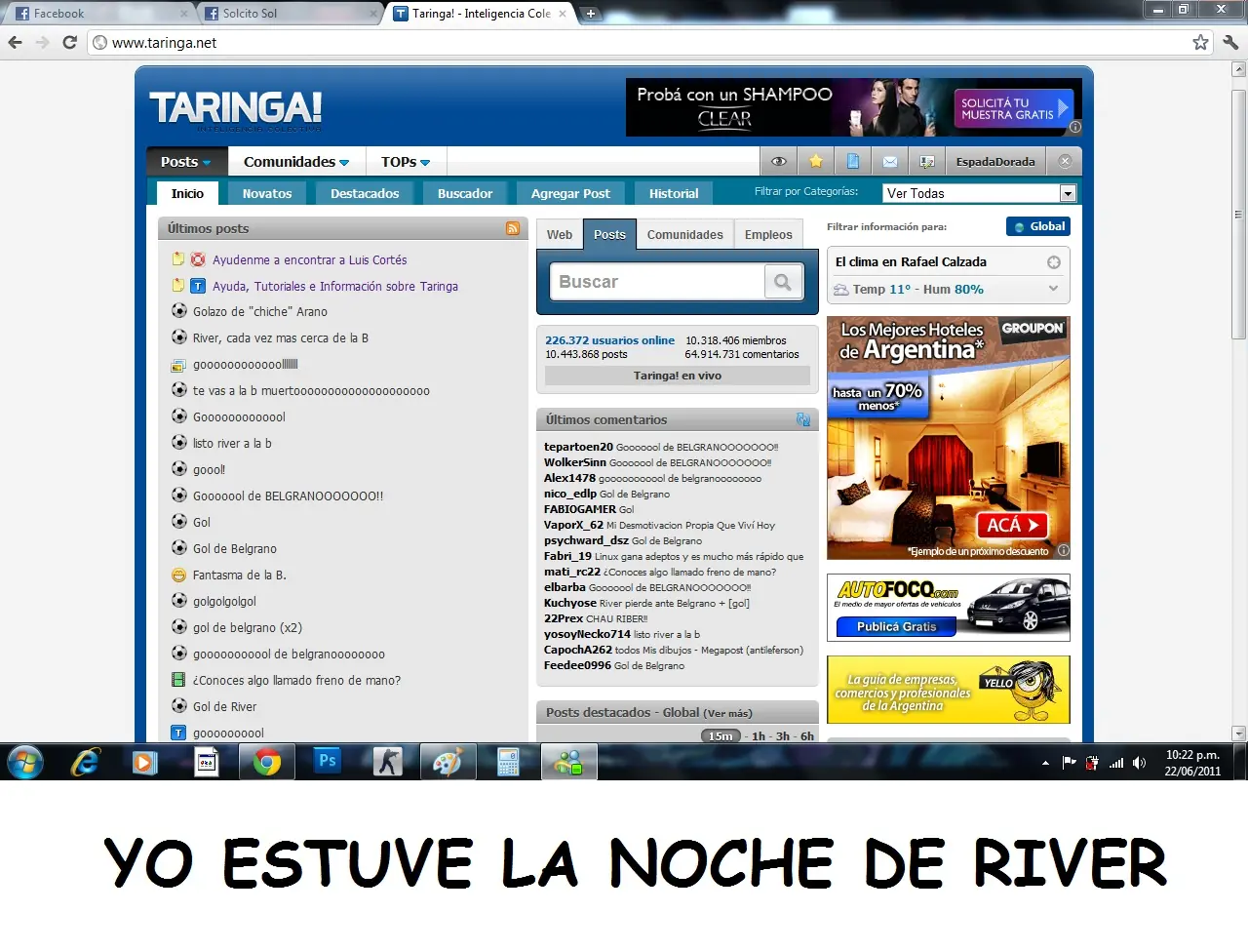The width and height of the screenshot is (1248, 952).
Task: Click the TARINGA! logo
Action: point(235,108)
